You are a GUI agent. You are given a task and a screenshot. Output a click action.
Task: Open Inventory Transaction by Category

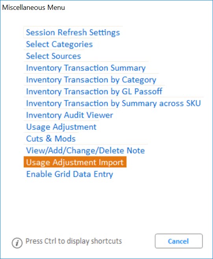tap(91, 80)
